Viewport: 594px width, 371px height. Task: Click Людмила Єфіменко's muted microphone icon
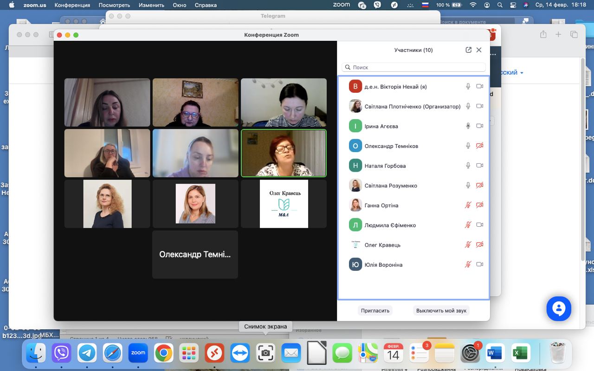click(x=468, y=225)
